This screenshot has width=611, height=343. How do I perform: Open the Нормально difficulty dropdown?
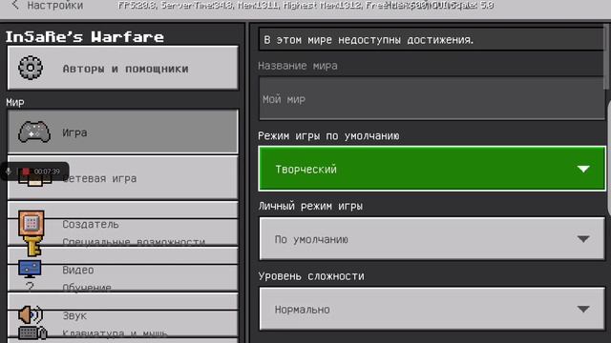432,309
